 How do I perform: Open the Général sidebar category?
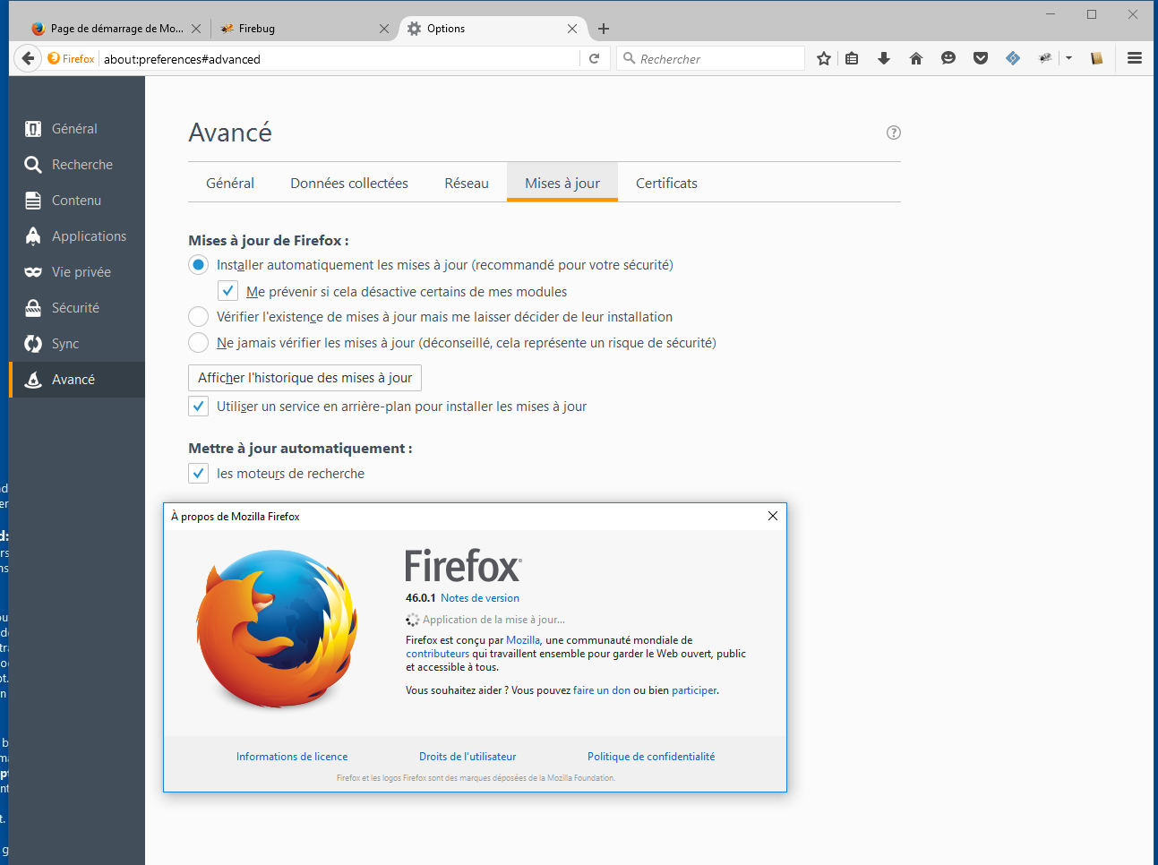pyautogui.click(x=77, y=129)
